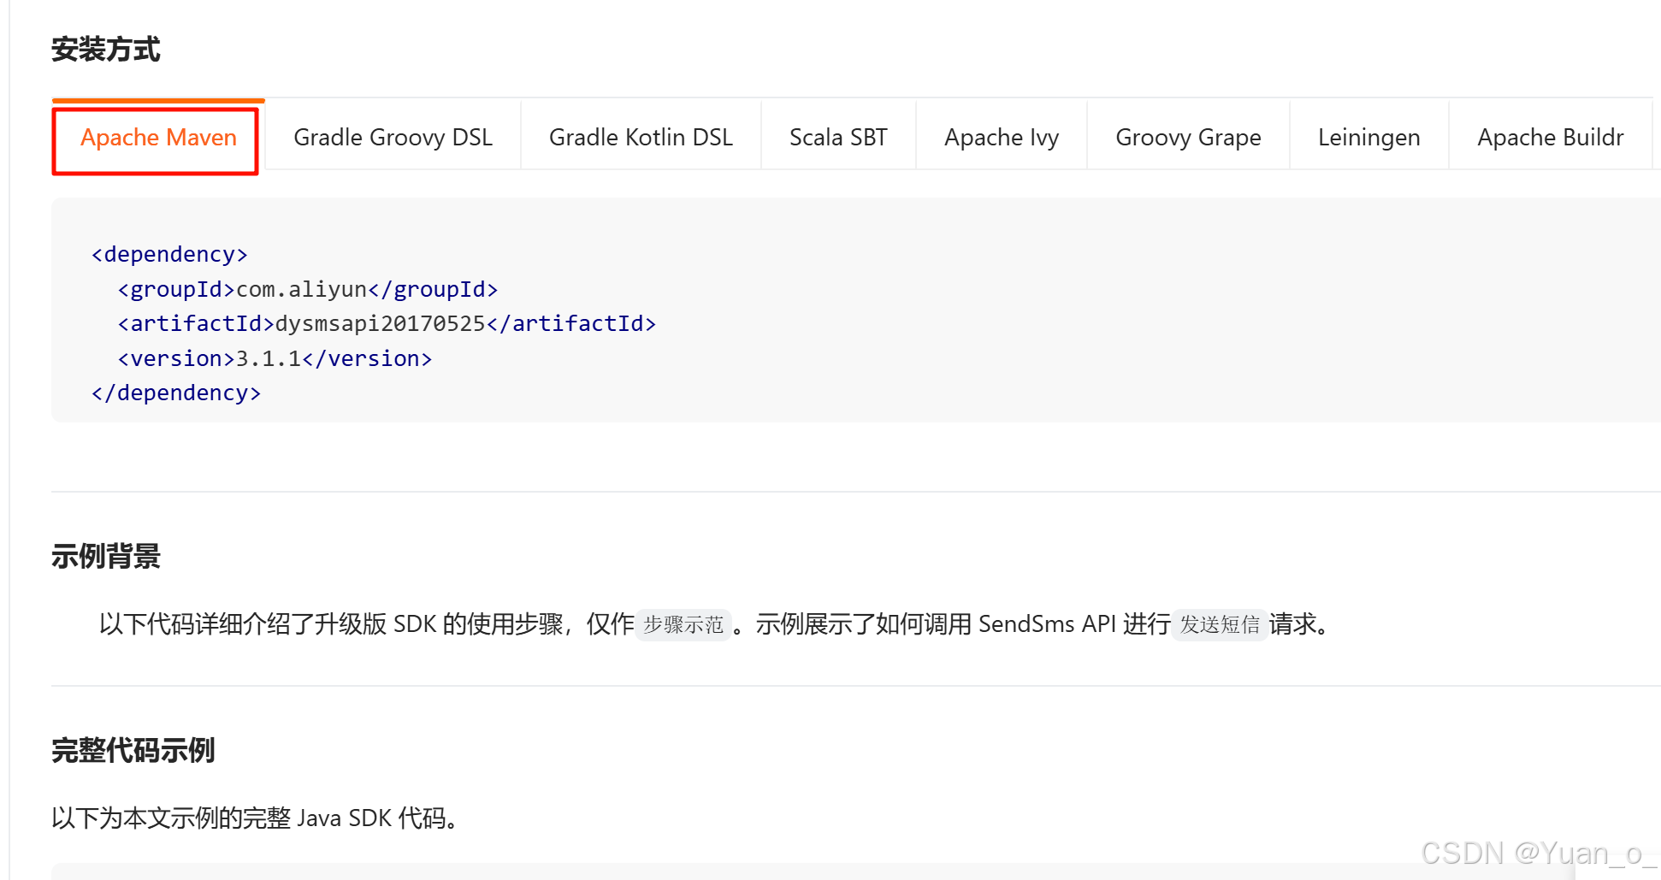The image size is (1661, 880).
Task: Open the Groovy Grape tab
Action: (x=1188, y=137)
